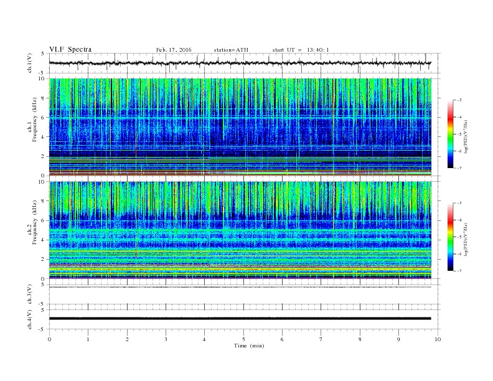The width and height of the screenshot is (493, 381).
Task: Click the '6' kHz tick on ch.1 frequency axis
Action: (x=43, y=118)
